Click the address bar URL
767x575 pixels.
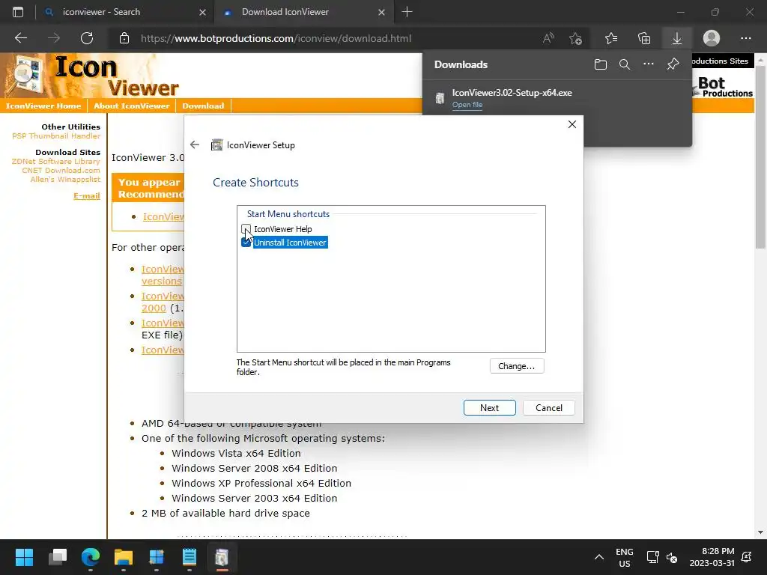click(x=276, y=38)
